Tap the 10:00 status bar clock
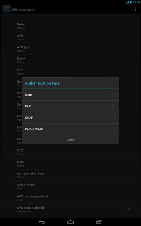 pyautogui.click(x=136, y=2)
